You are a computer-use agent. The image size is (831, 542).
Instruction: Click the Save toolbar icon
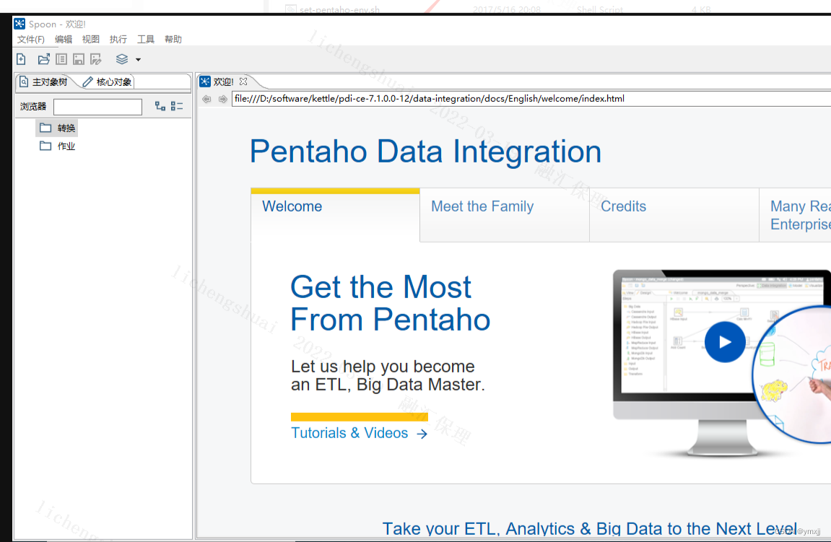pos(78,59)
